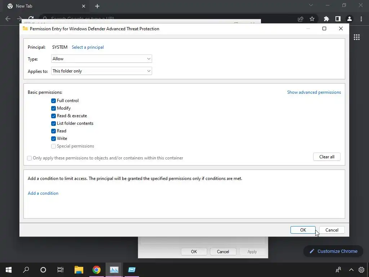The height and width of the screenshot is (277, 369).
Task: Click Customize Chrome button
Action: coord(333,251)
